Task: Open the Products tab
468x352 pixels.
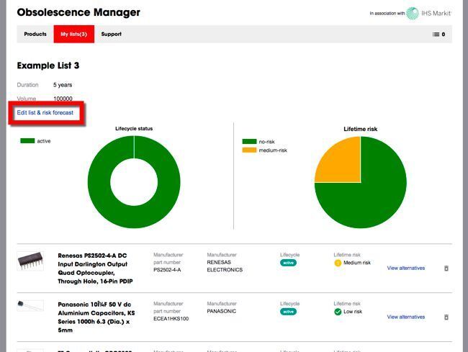Action: [x=35, y=34]
